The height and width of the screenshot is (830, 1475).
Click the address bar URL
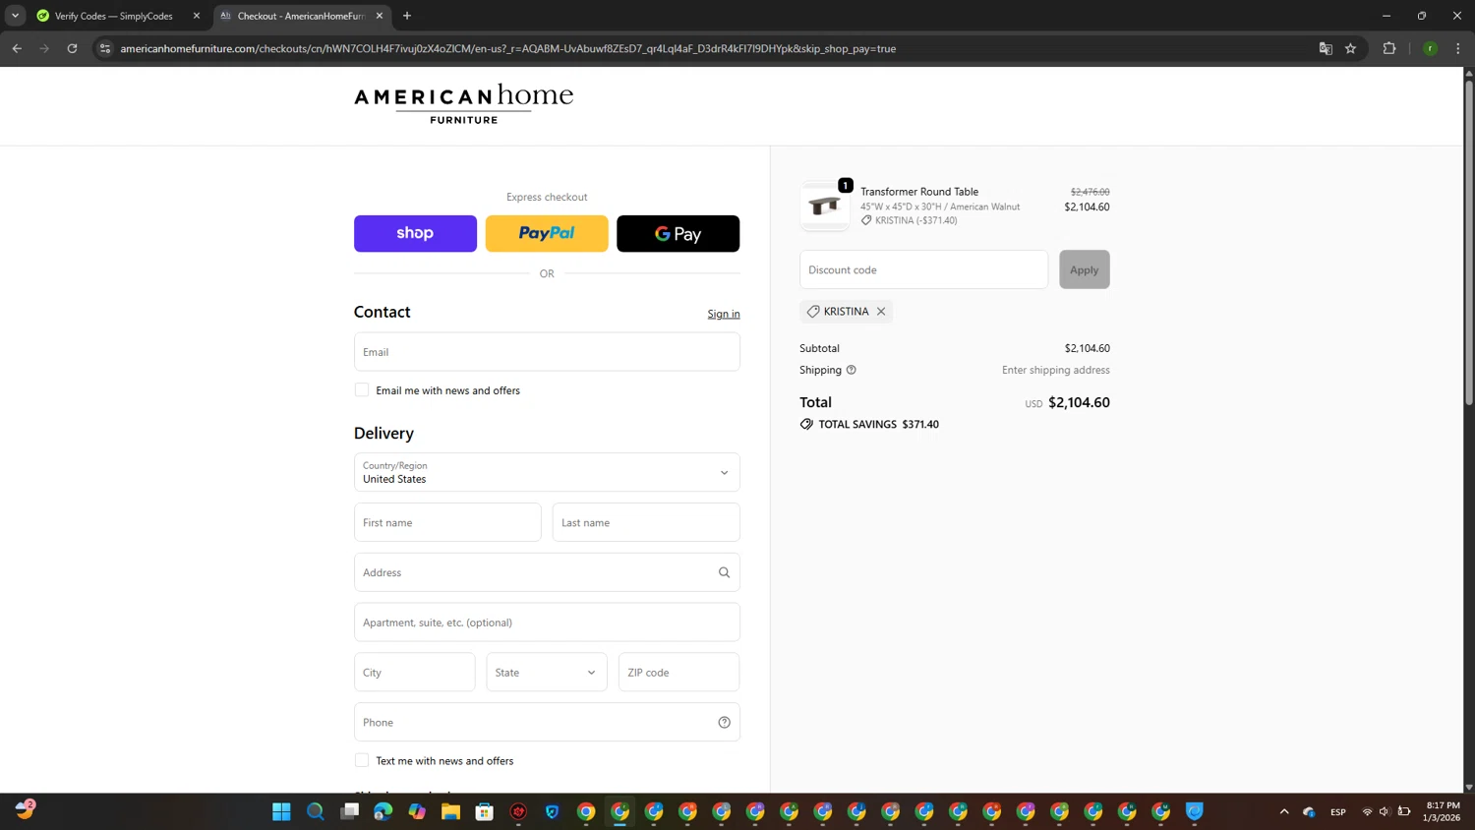coord(507,48)
